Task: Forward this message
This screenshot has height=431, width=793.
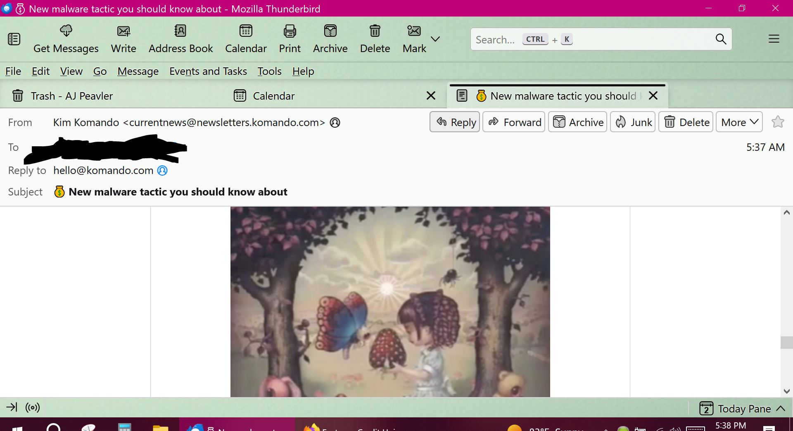Action: [514, 122]
